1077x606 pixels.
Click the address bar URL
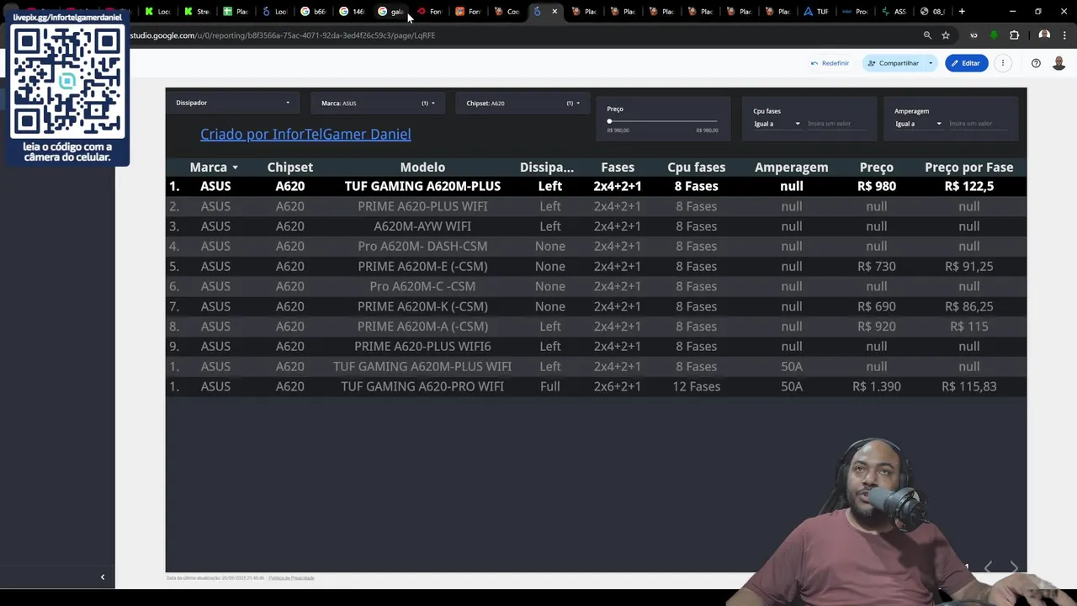tap(282, 35)
